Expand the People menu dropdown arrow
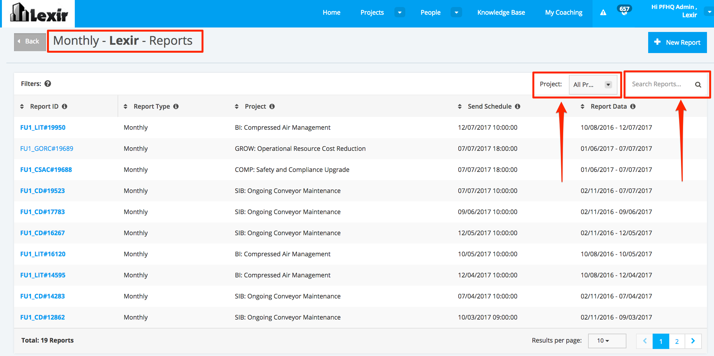This screenshot has height=356, width=714. [x=456, y=12]
